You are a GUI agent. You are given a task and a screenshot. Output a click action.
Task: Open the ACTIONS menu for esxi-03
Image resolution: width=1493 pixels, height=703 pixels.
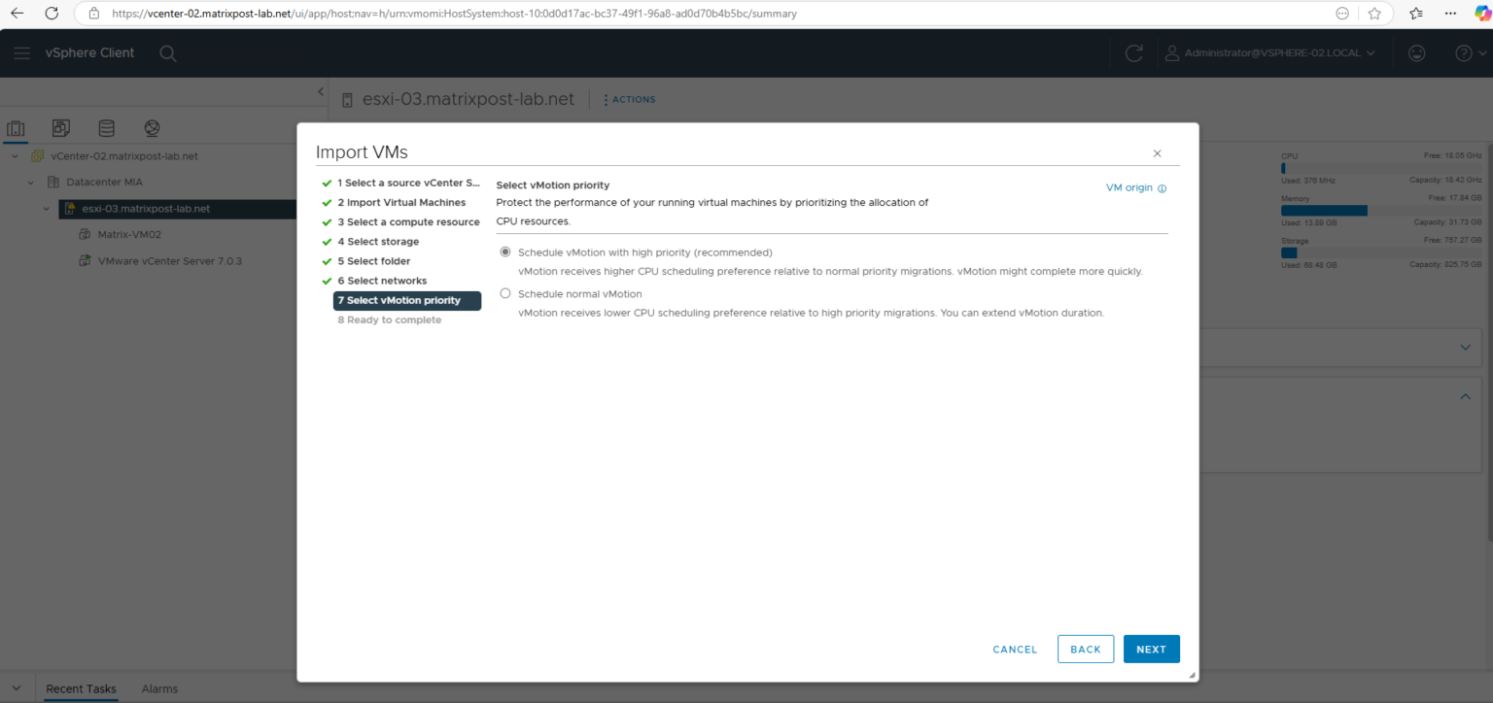coord(628,99)
